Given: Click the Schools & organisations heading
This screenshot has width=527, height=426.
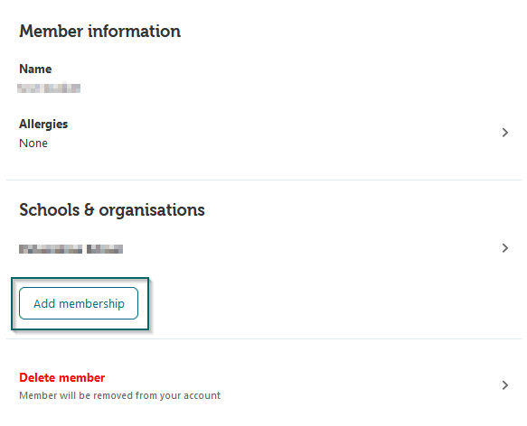Looking at the screenshot, I should click(x=112, y=210).
